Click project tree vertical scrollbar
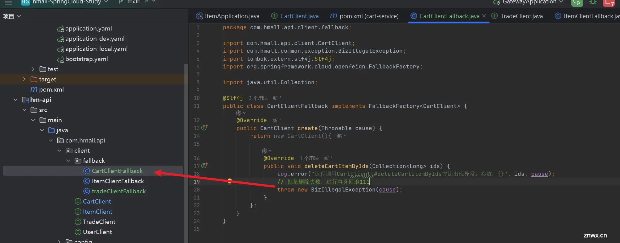 [x=186, y=153]
